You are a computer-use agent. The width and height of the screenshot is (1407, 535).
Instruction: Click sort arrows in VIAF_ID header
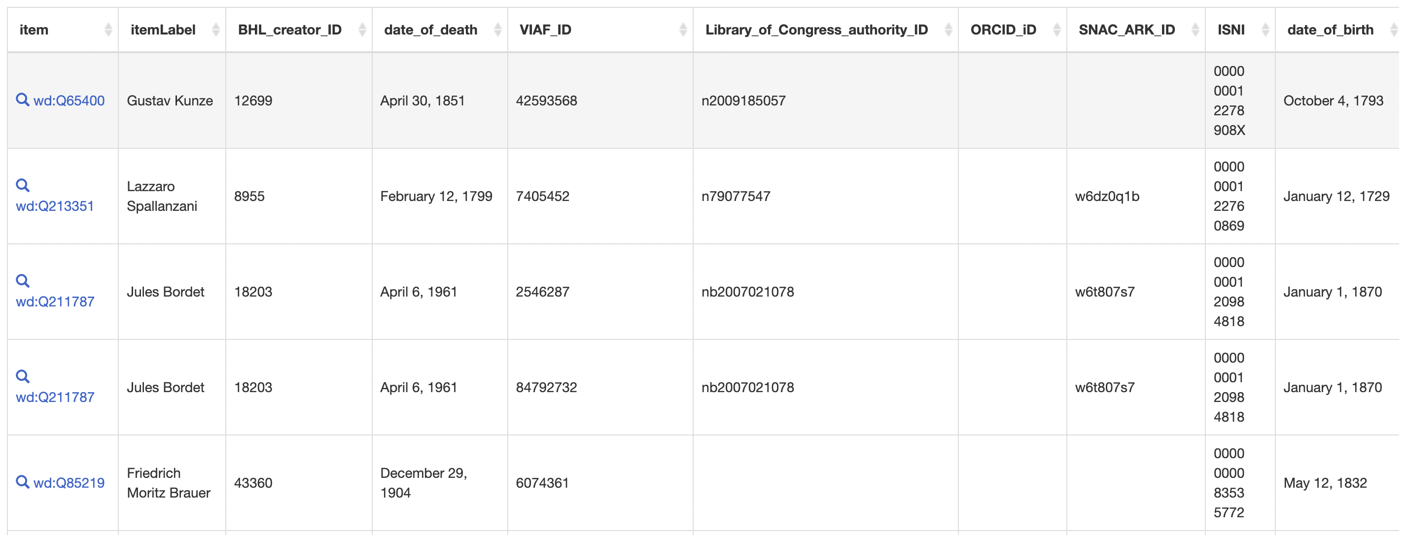click(x=683, y=30)
